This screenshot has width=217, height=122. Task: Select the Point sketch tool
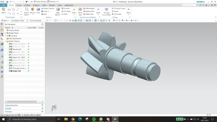(x=18, y=13)
